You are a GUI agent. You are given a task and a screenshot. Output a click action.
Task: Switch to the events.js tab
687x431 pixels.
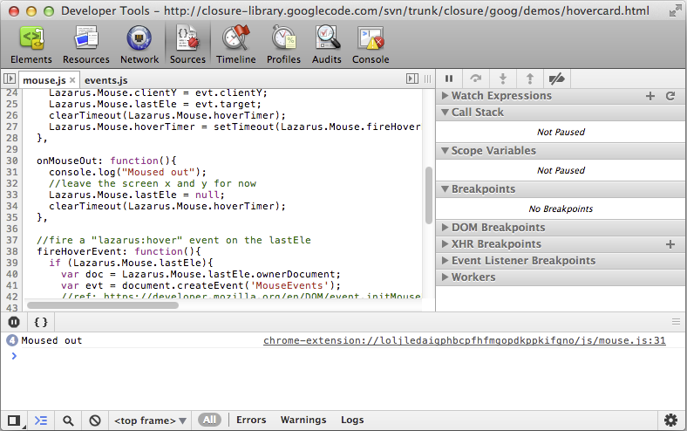(105, 80)
